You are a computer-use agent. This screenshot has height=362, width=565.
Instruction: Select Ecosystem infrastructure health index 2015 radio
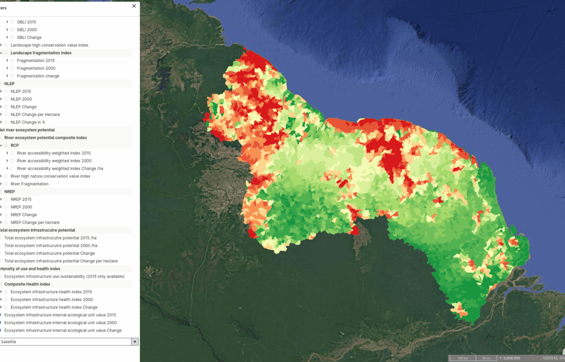coord(6,292)
